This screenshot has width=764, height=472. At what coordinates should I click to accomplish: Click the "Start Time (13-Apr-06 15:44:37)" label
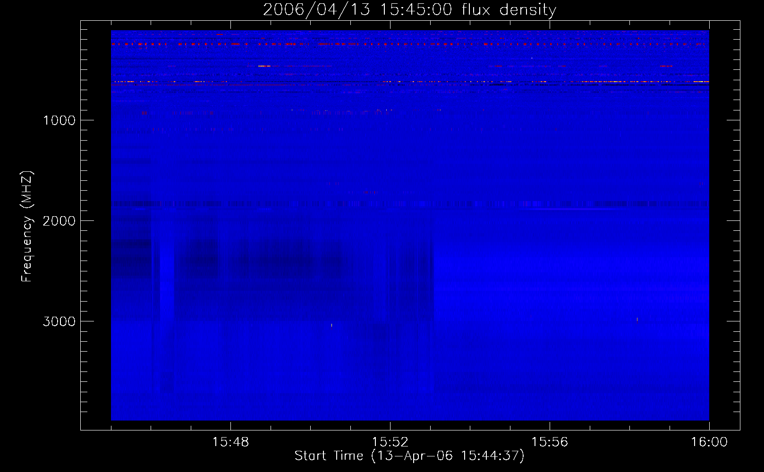(409, 456)
